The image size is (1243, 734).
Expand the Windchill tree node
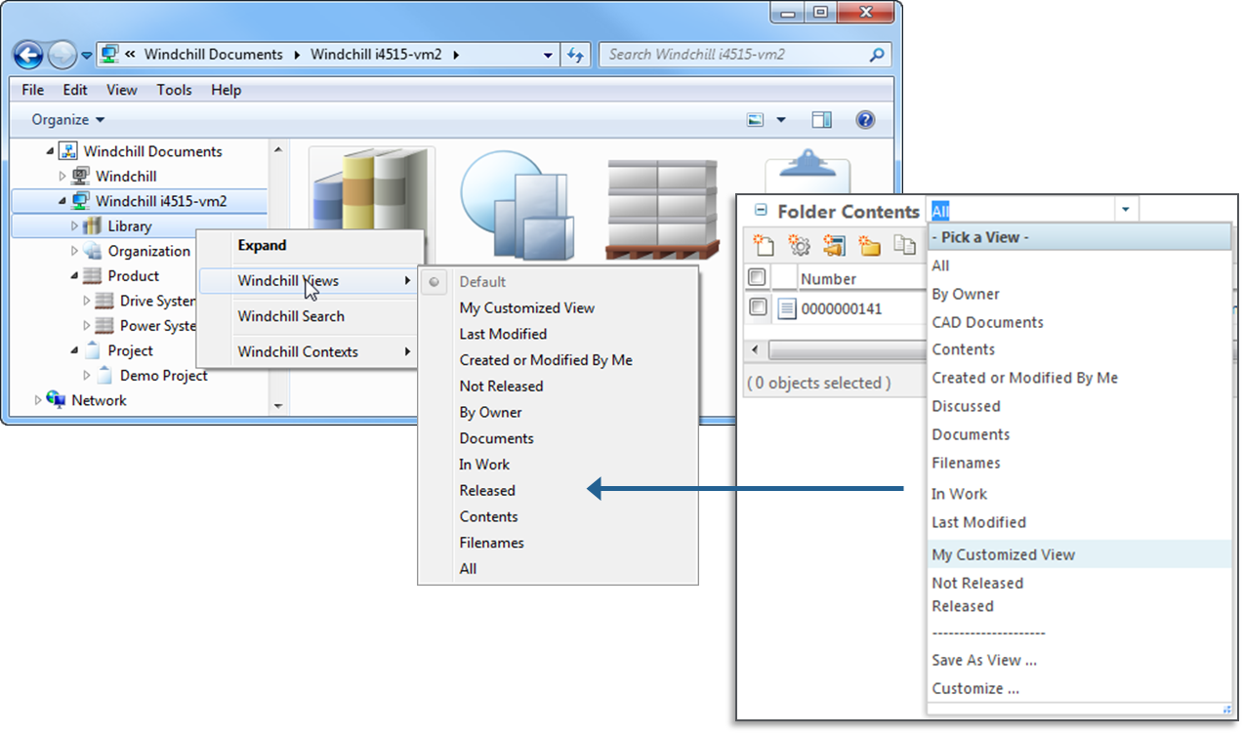(x=63, y=177)
